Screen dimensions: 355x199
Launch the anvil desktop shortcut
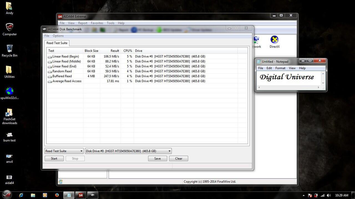point(9,158)
